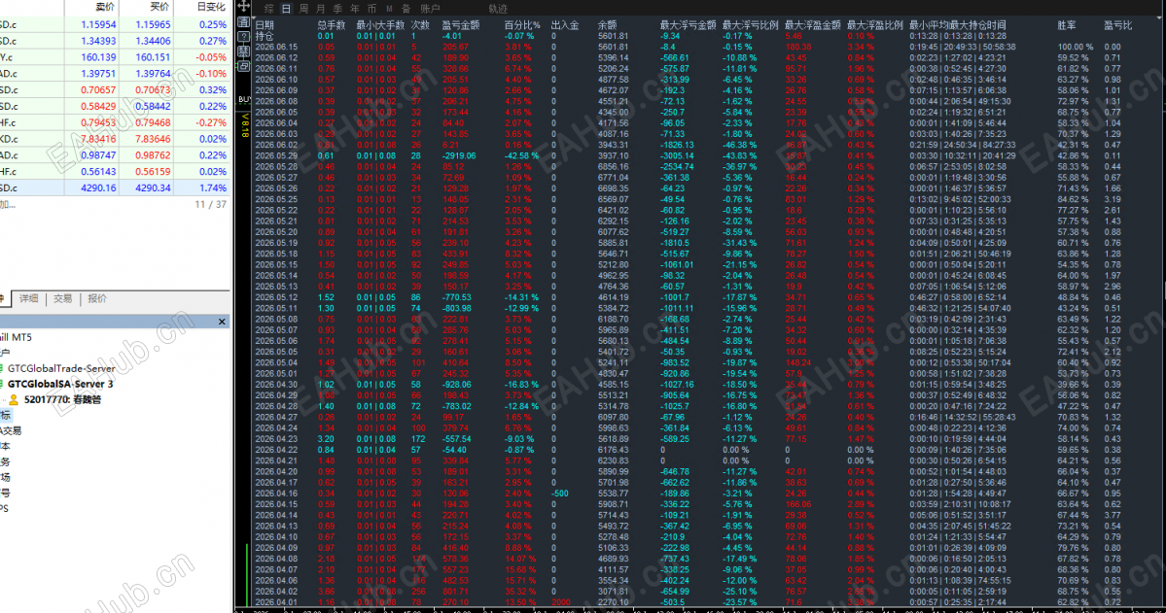Click the overlapping windows icon in left strip
This screenshot has width=1166, height=613.
243,66
